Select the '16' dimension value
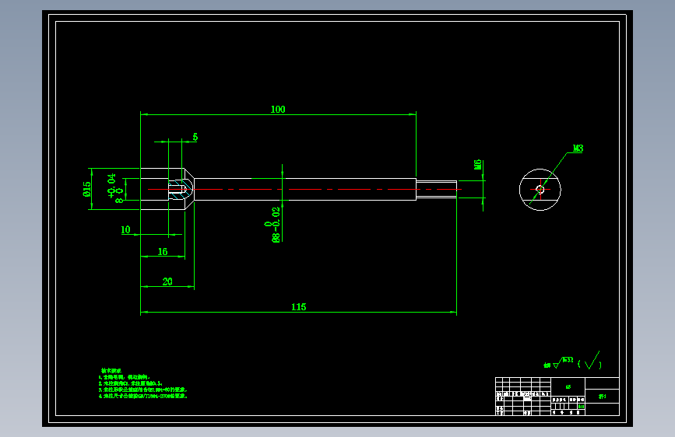Screen dimensions: 675x437 pos(162,251)
